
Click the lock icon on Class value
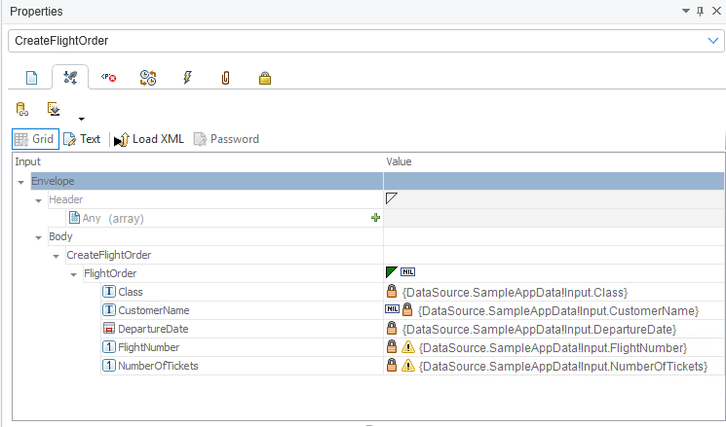(x=392, y=292)
